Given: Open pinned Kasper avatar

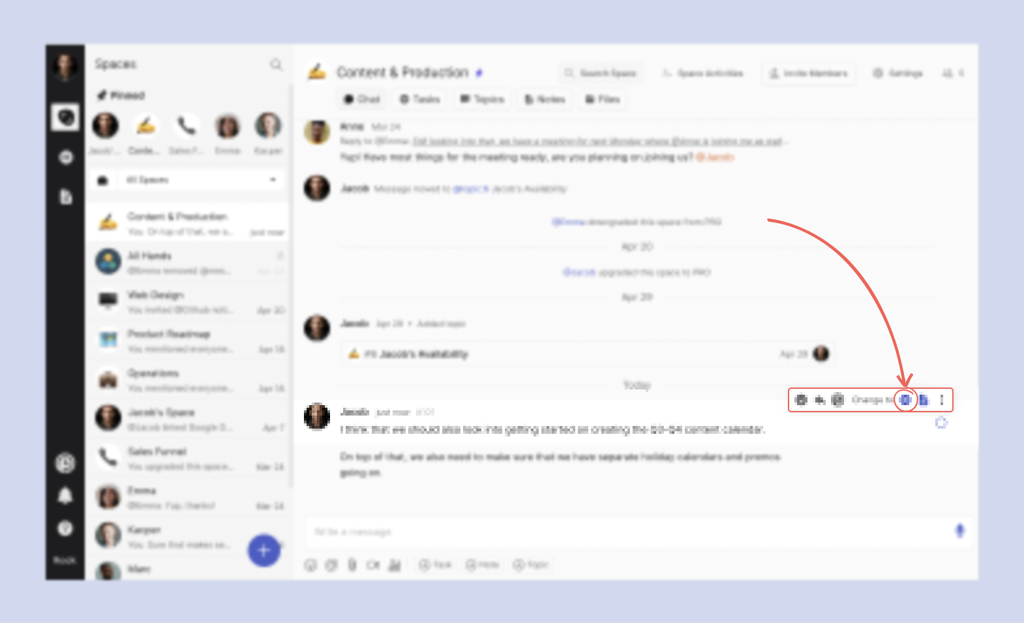Looking at the screenshot, I should click(268, 125).
